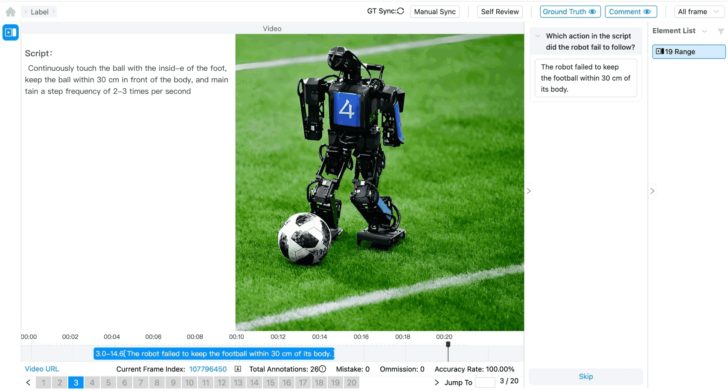Click the timeline playhead marker at 00:20
Image resolution: width=728 pixels, height=391 pixels.
448,344
